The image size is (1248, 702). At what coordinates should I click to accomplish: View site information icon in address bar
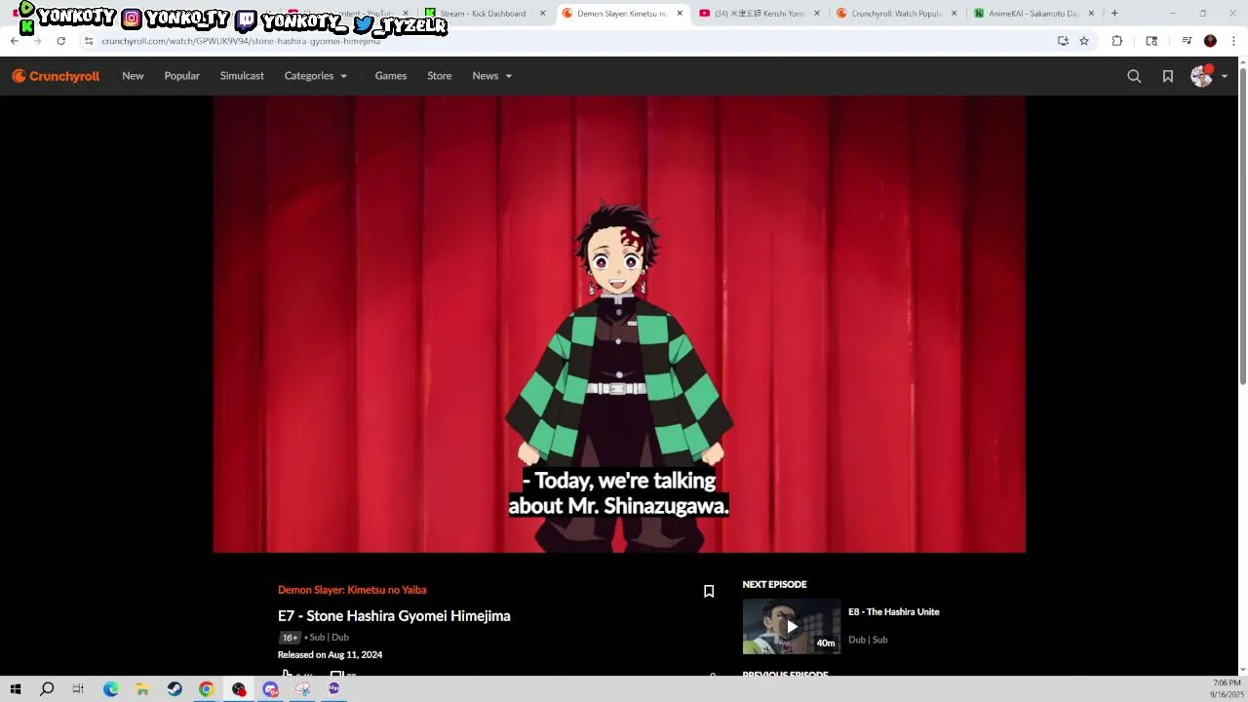pyautogui.click(x=88, y=41)
